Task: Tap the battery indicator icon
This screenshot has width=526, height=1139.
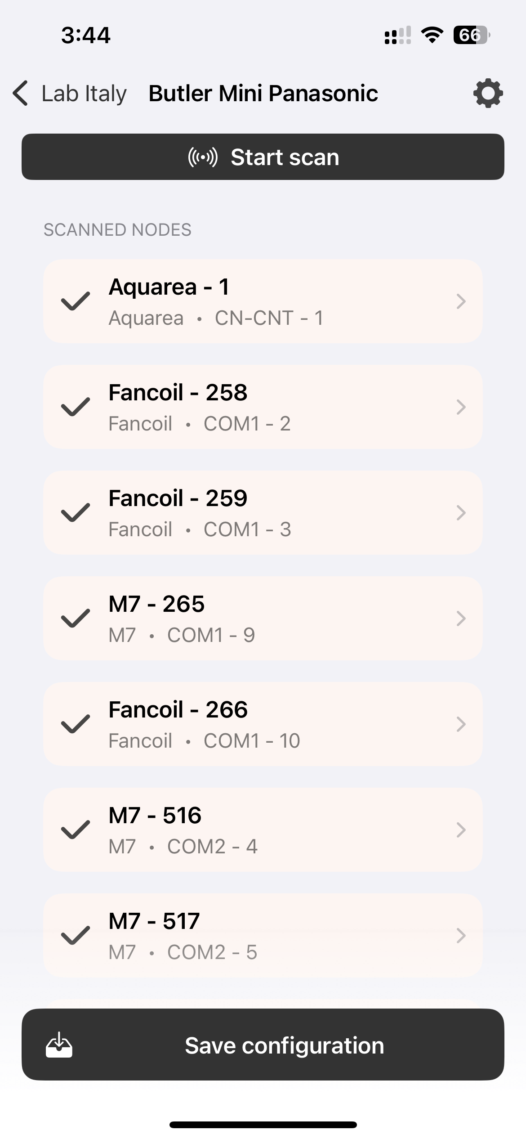Action: coord(471,35)
